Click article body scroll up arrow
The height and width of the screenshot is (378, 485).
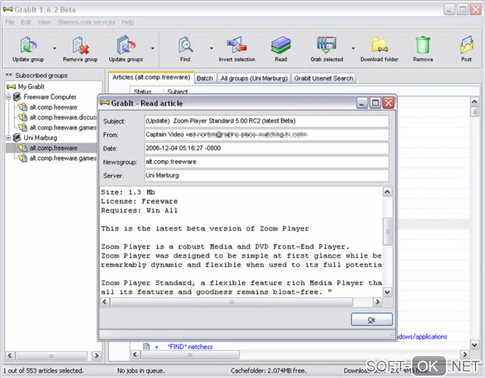pos(387,192)
